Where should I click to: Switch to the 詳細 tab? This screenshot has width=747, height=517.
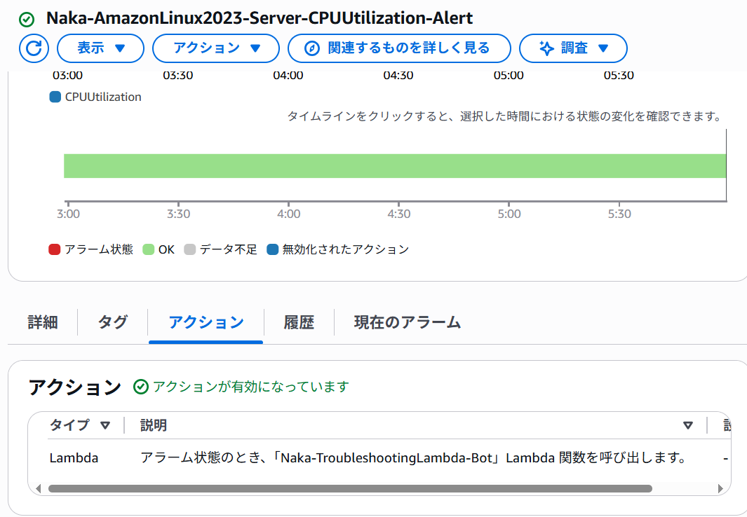click(43, 322)
